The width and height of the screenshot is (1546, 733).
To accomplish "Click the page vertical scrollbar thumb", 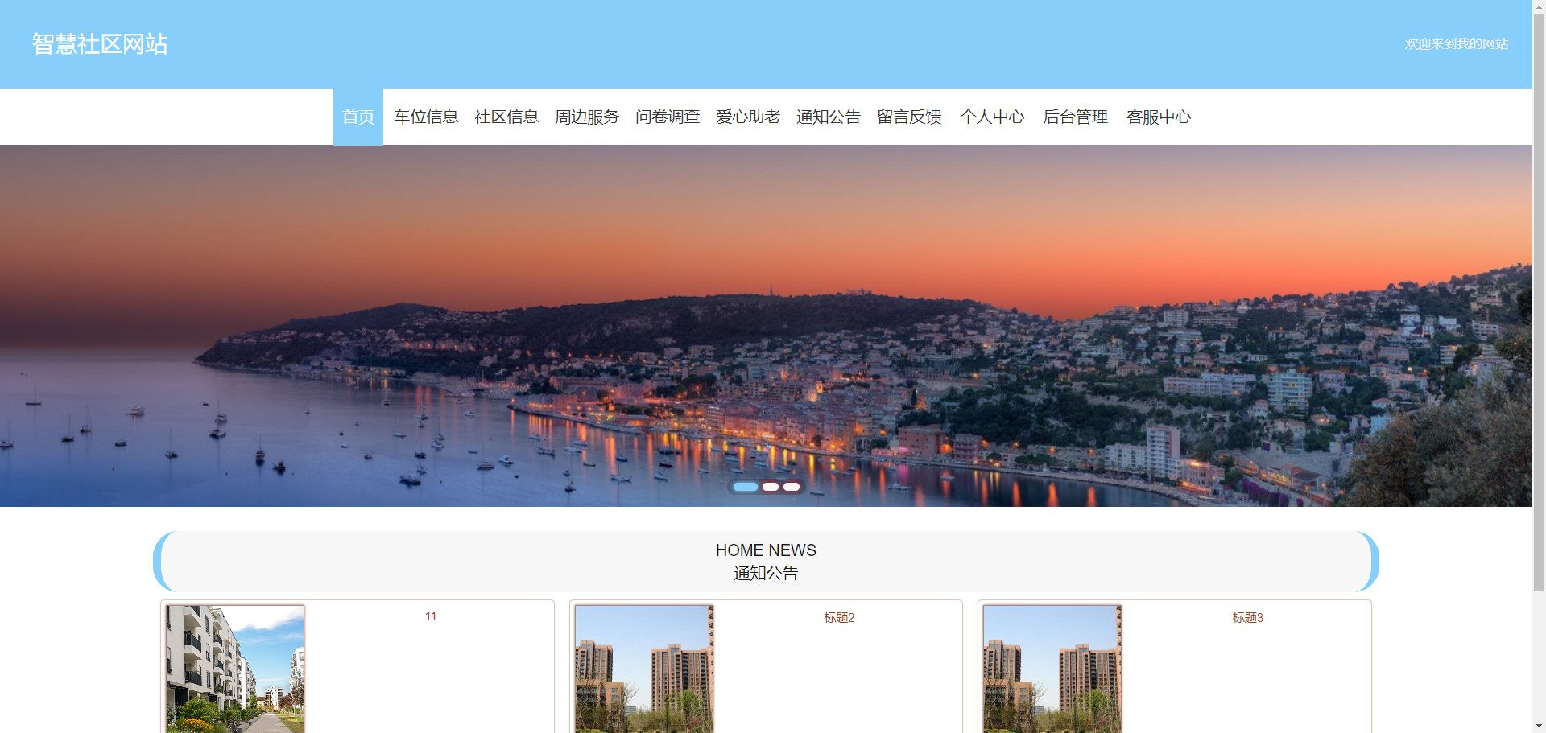I will click(1539, 302).
